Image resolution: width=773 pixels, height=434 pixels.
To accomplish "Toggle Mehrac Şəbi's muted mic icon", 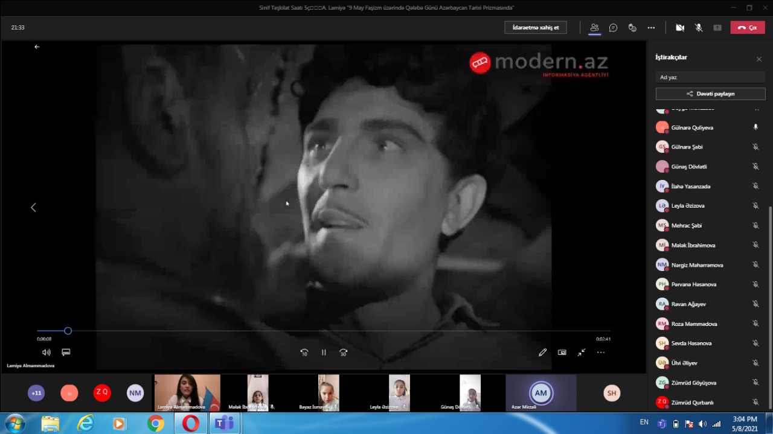I will (755, 225).
